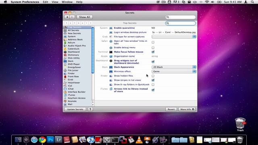
Task: Open the Minimize effect Genie dropdown
Action: pos(174,72)
